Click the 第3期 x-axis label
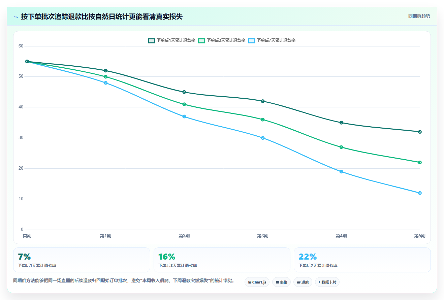This screenshot has width=444, height=300. click(x=263, y=236)
